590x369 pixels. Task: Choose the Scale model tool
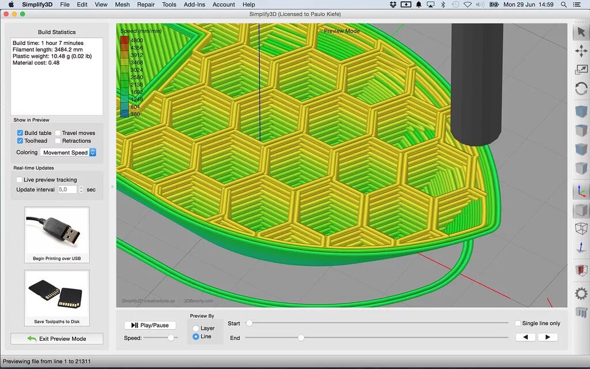(581, 70)
